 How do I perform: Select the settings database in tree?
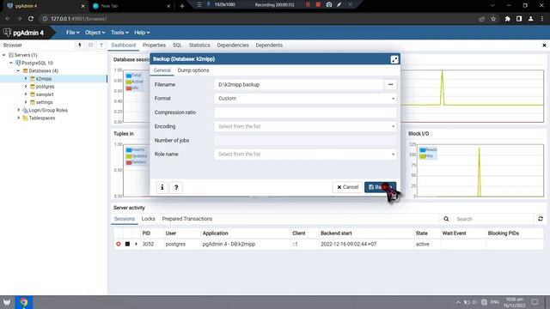[44, 102]
